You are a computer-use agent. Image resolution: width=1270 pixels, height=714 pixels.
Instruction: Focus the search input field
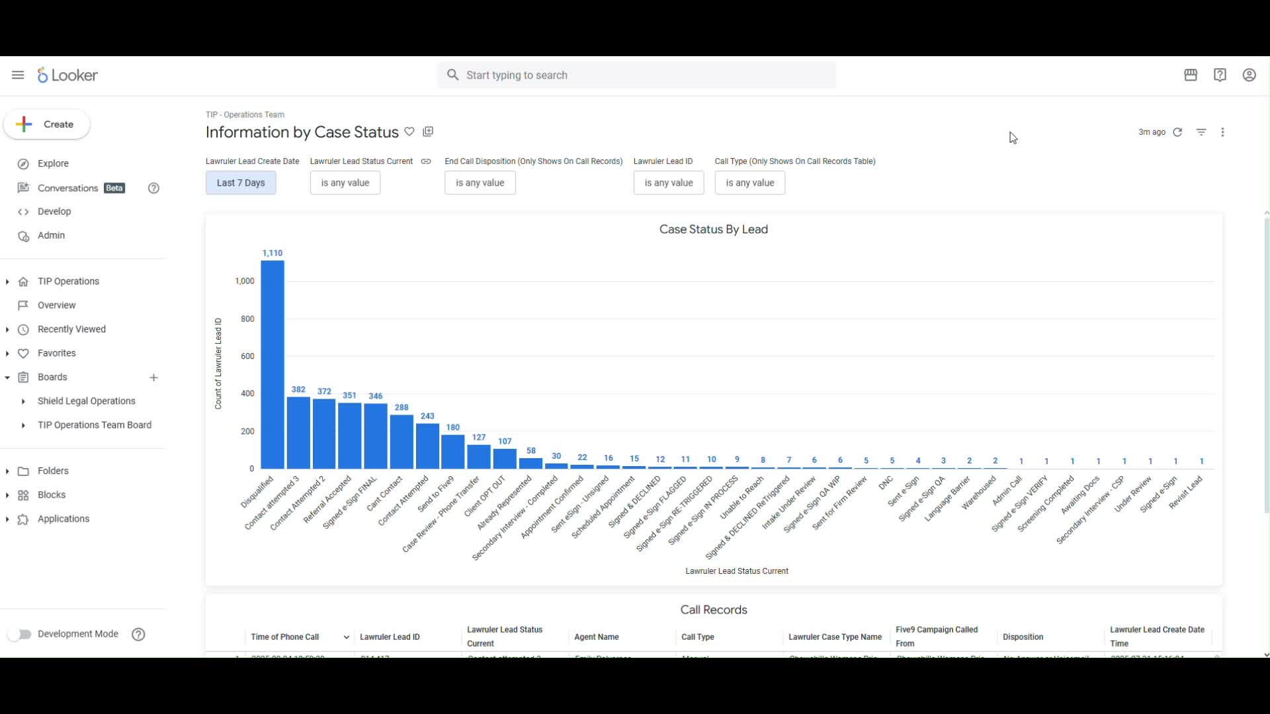coord(635,75)
